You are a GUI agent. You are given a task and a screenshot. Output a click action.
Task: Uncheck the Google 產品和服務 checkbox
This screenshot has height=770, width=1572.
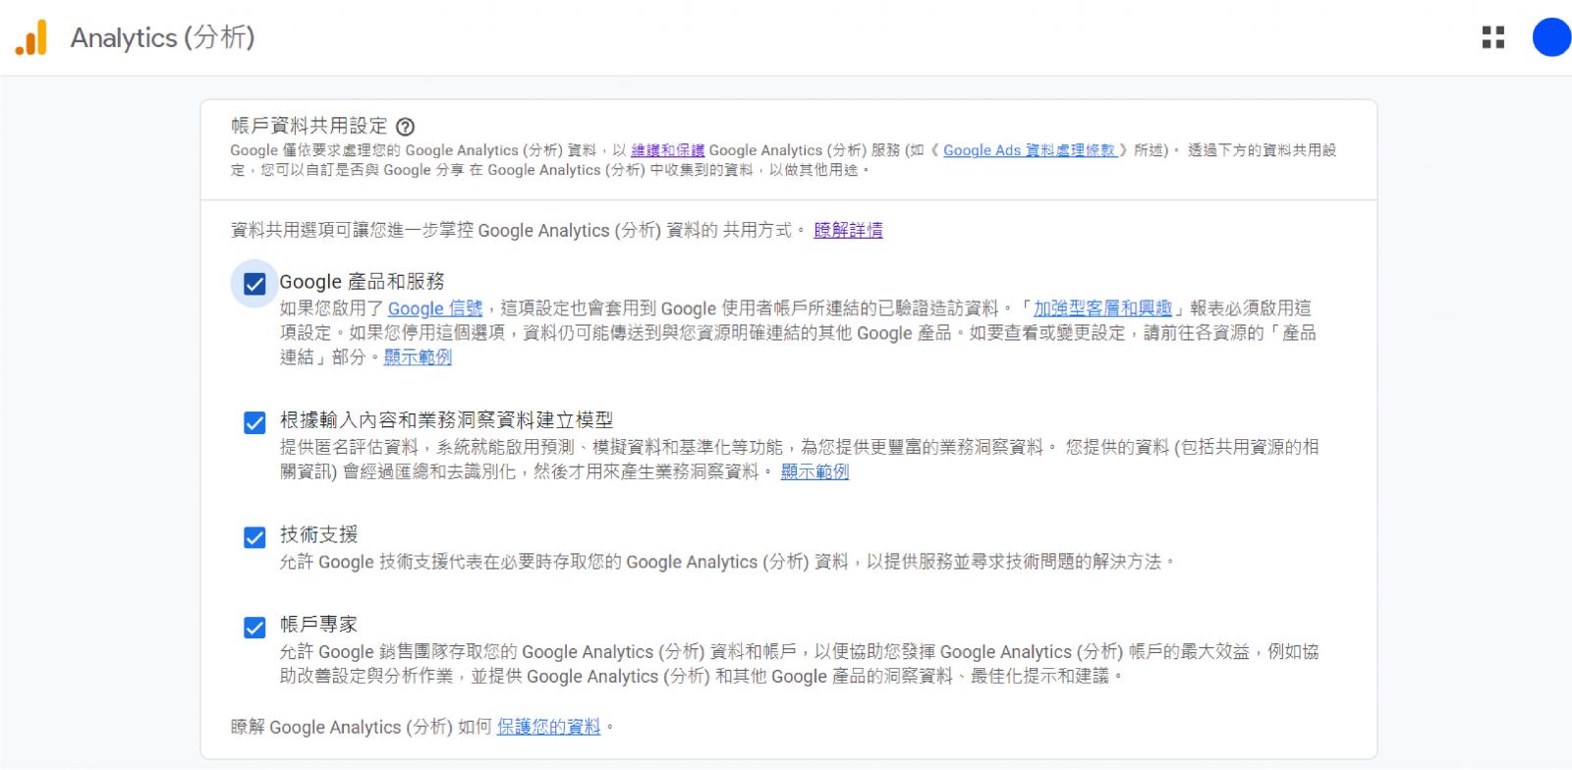tap(254, 284)
